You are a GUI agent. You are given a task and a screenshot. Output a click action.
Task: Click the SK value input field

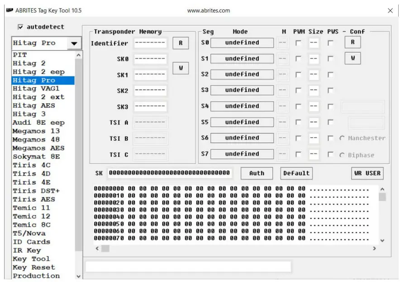(169, 173)
